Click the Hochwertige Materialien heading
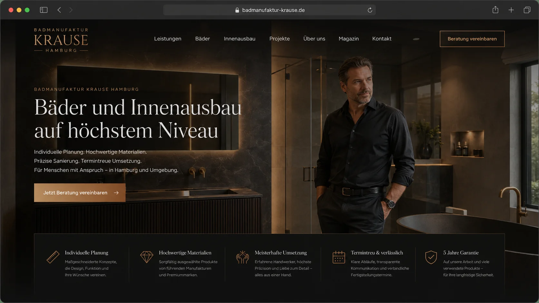Image resolution: width=539 pixels, height=303 pixels. click(185, 253)
